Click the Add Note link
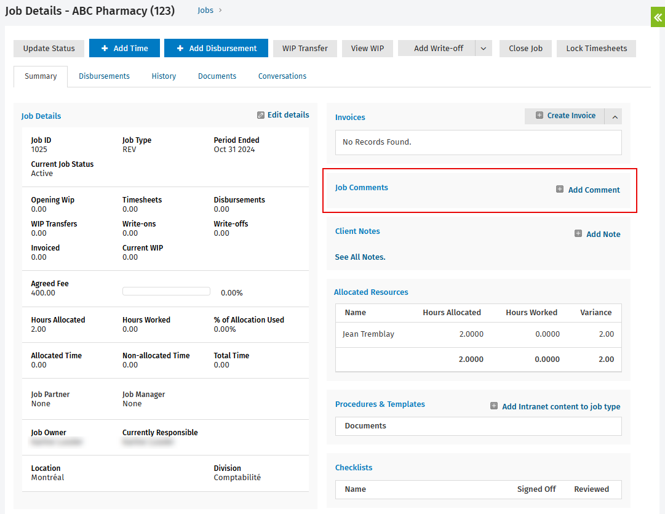665x514 pixels. pyautogui.click(x=603, y=234)
